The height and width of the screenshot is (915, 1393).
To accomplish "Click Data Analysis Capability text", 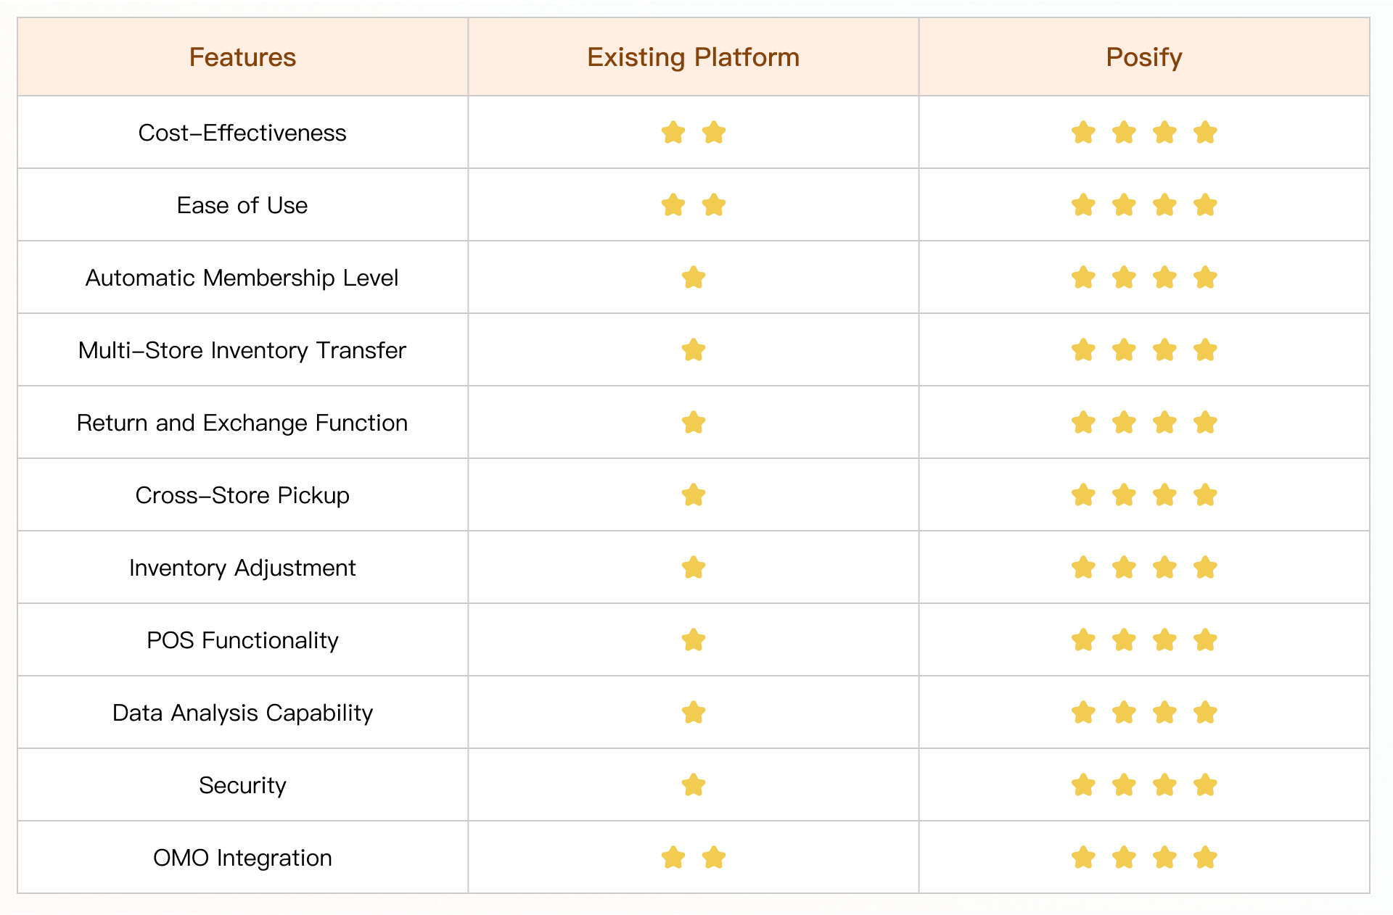I will coord(242,713).
